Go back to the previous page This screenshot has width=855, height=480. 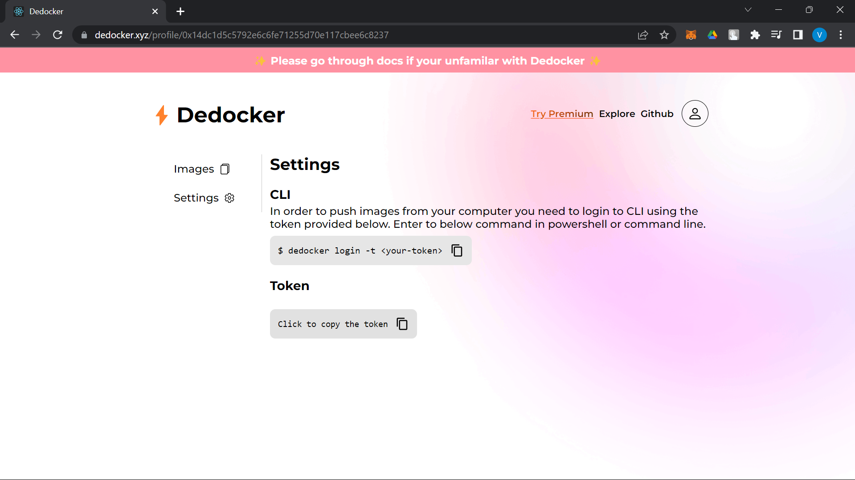(x=15, y=35)
